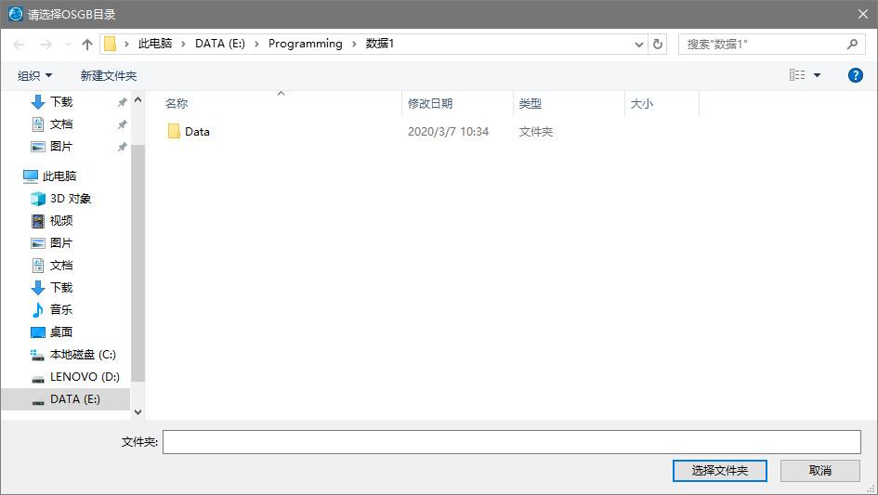Open 本地磁盘 (C:) drive
The image size is (878, 495).
83,355
